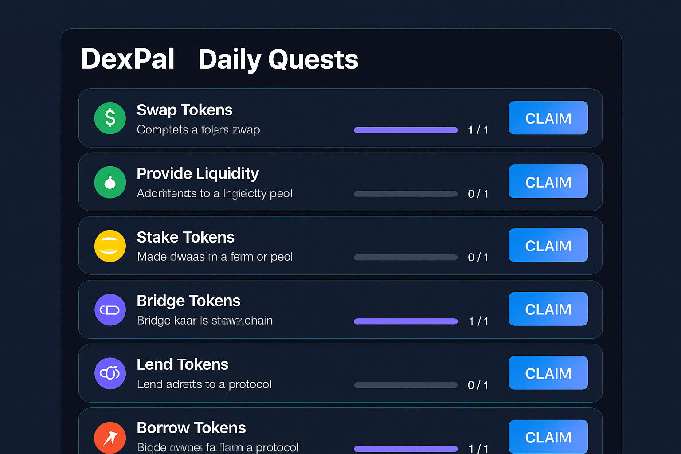681x454 pixels.
Task: Click the 0/1 counter beside Lend Tokens
Action: pos(478,385)
